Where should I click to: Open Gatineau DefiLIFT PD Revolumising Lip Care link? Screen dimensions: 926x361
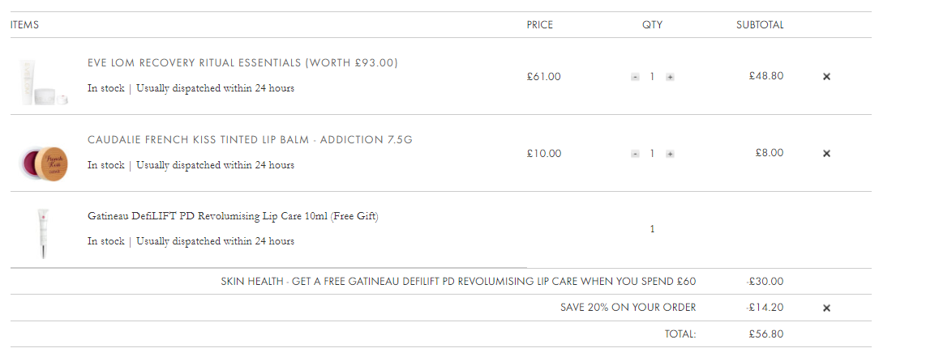pyautogui.click(x=233, y=216)
